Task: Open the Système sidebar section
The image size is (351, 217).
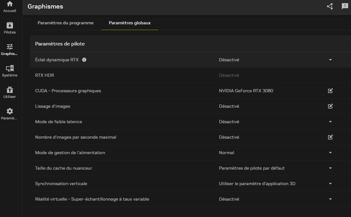Action: point(10,69)
